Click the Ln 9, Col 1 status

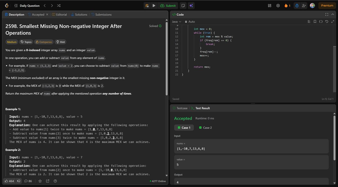(328, 99)
